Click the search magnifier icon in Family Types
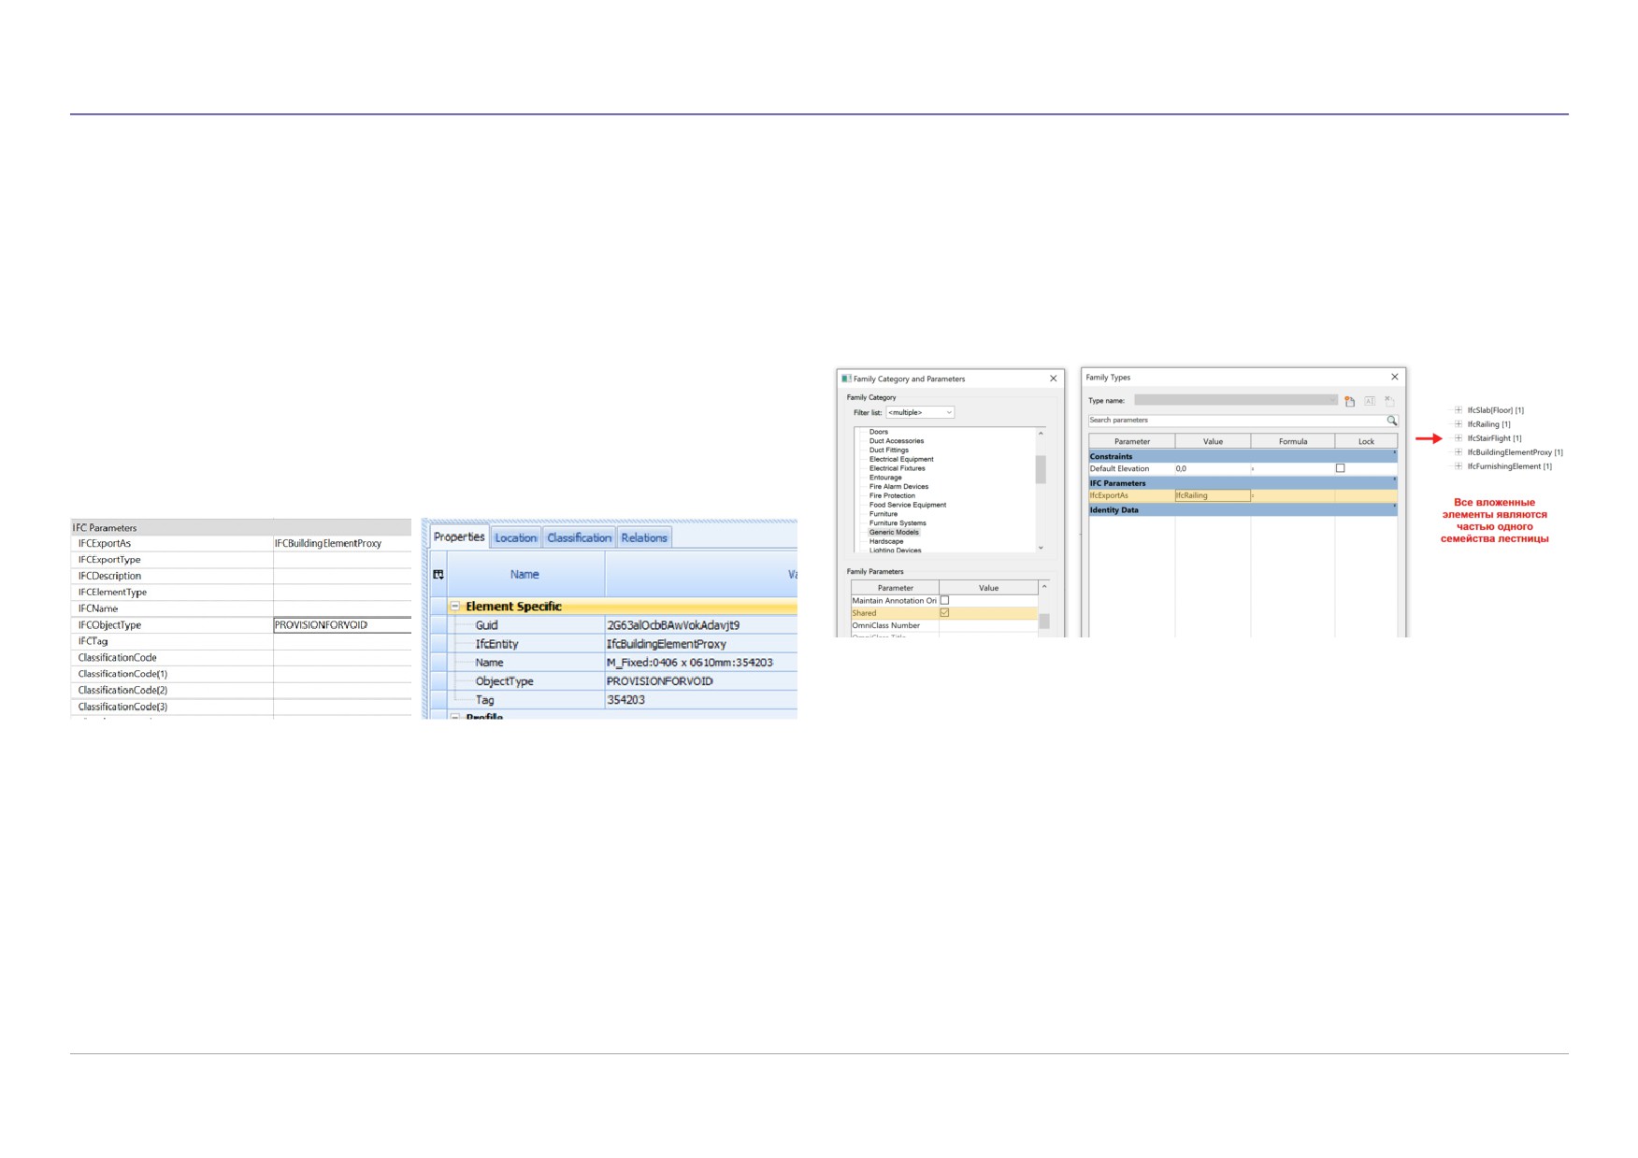 pyautogui.click(x=1391, y=421)
